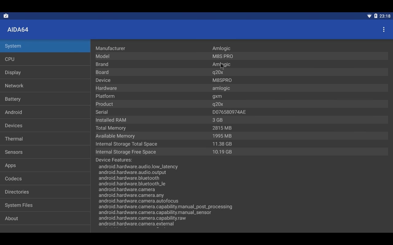Open the Android section
Image resolution: width=393 pixels, height=245 pixels.
[45, 112]
